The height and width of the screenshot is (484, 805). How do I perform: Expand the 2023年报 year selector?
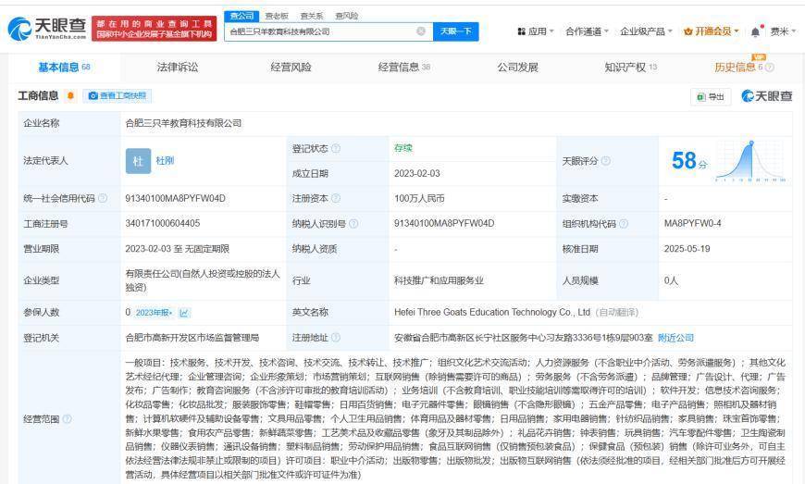coord(154,312)
